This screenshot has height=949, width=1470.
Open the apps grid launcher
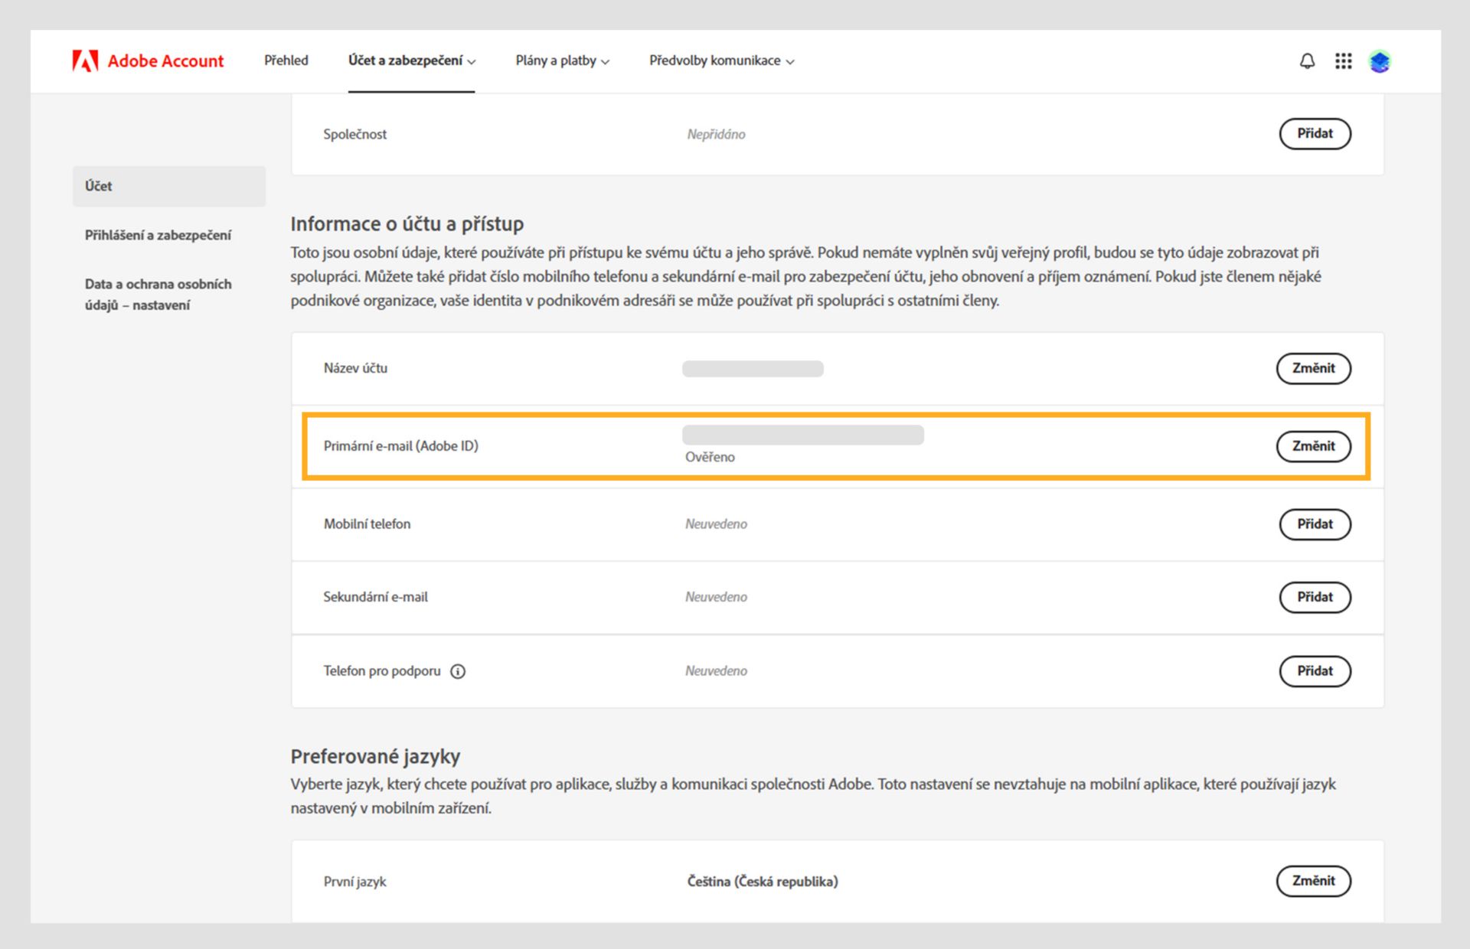pyautogui.click(x=1343, y=61)
